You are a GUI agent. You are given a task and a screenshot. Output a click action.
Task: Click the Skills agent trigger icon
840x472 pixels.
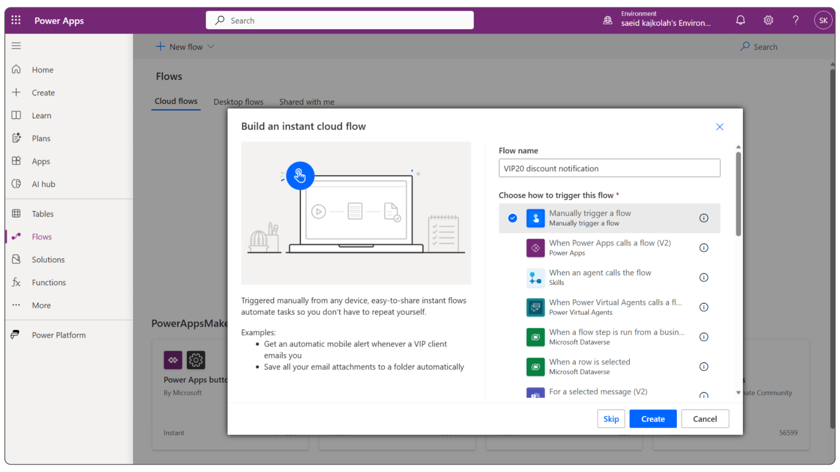(x=536, y=277)
